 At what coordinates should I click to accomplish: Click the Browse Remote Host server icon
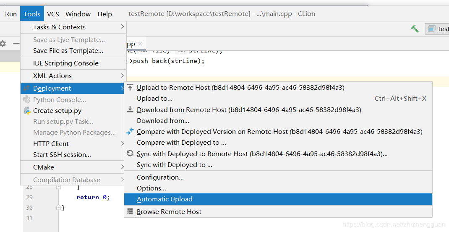[x=130, y=211]
